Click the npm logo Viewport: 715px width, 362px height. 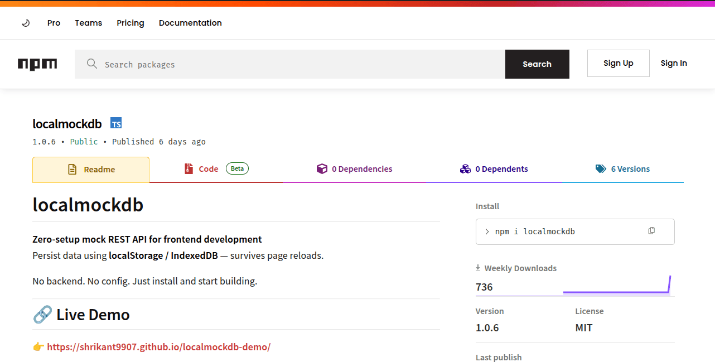click(37, 64)
